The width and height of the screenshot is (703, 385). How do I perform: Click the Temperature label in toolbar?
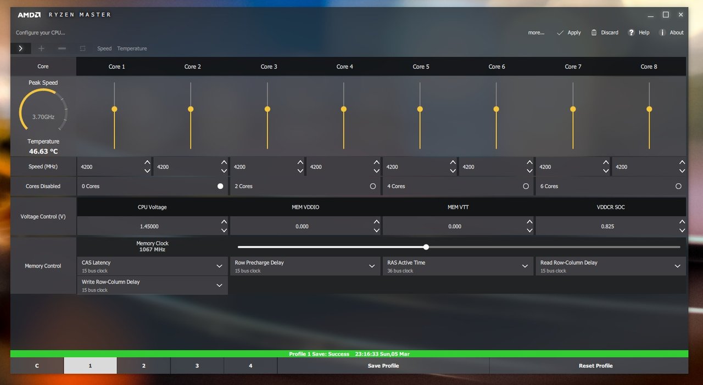pos(132,48)
